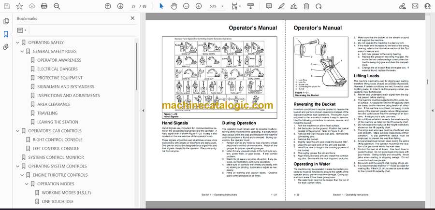Collapse ENGINE THROTTLE CONTROLS bookmark
Image resolution: width=435 pixels, height=210 pixels.
(22, 175)
